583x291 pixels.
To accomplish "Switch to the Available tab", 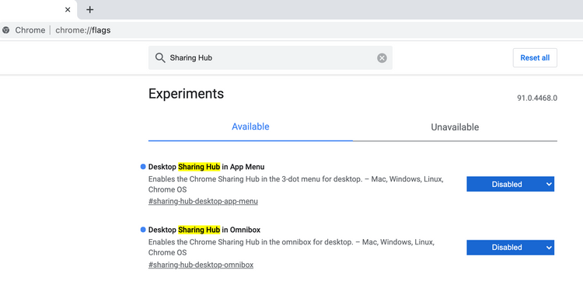I will [250, 127].
